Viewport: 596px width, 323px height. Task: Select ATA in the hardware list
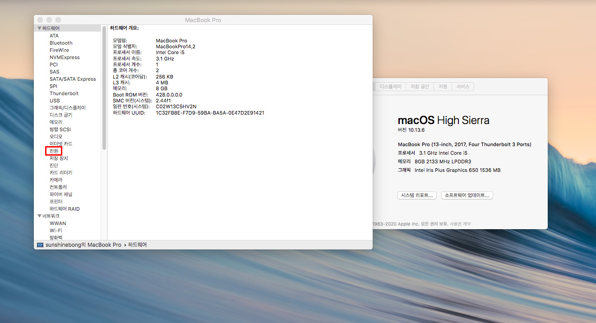click(x=54, y=36)
